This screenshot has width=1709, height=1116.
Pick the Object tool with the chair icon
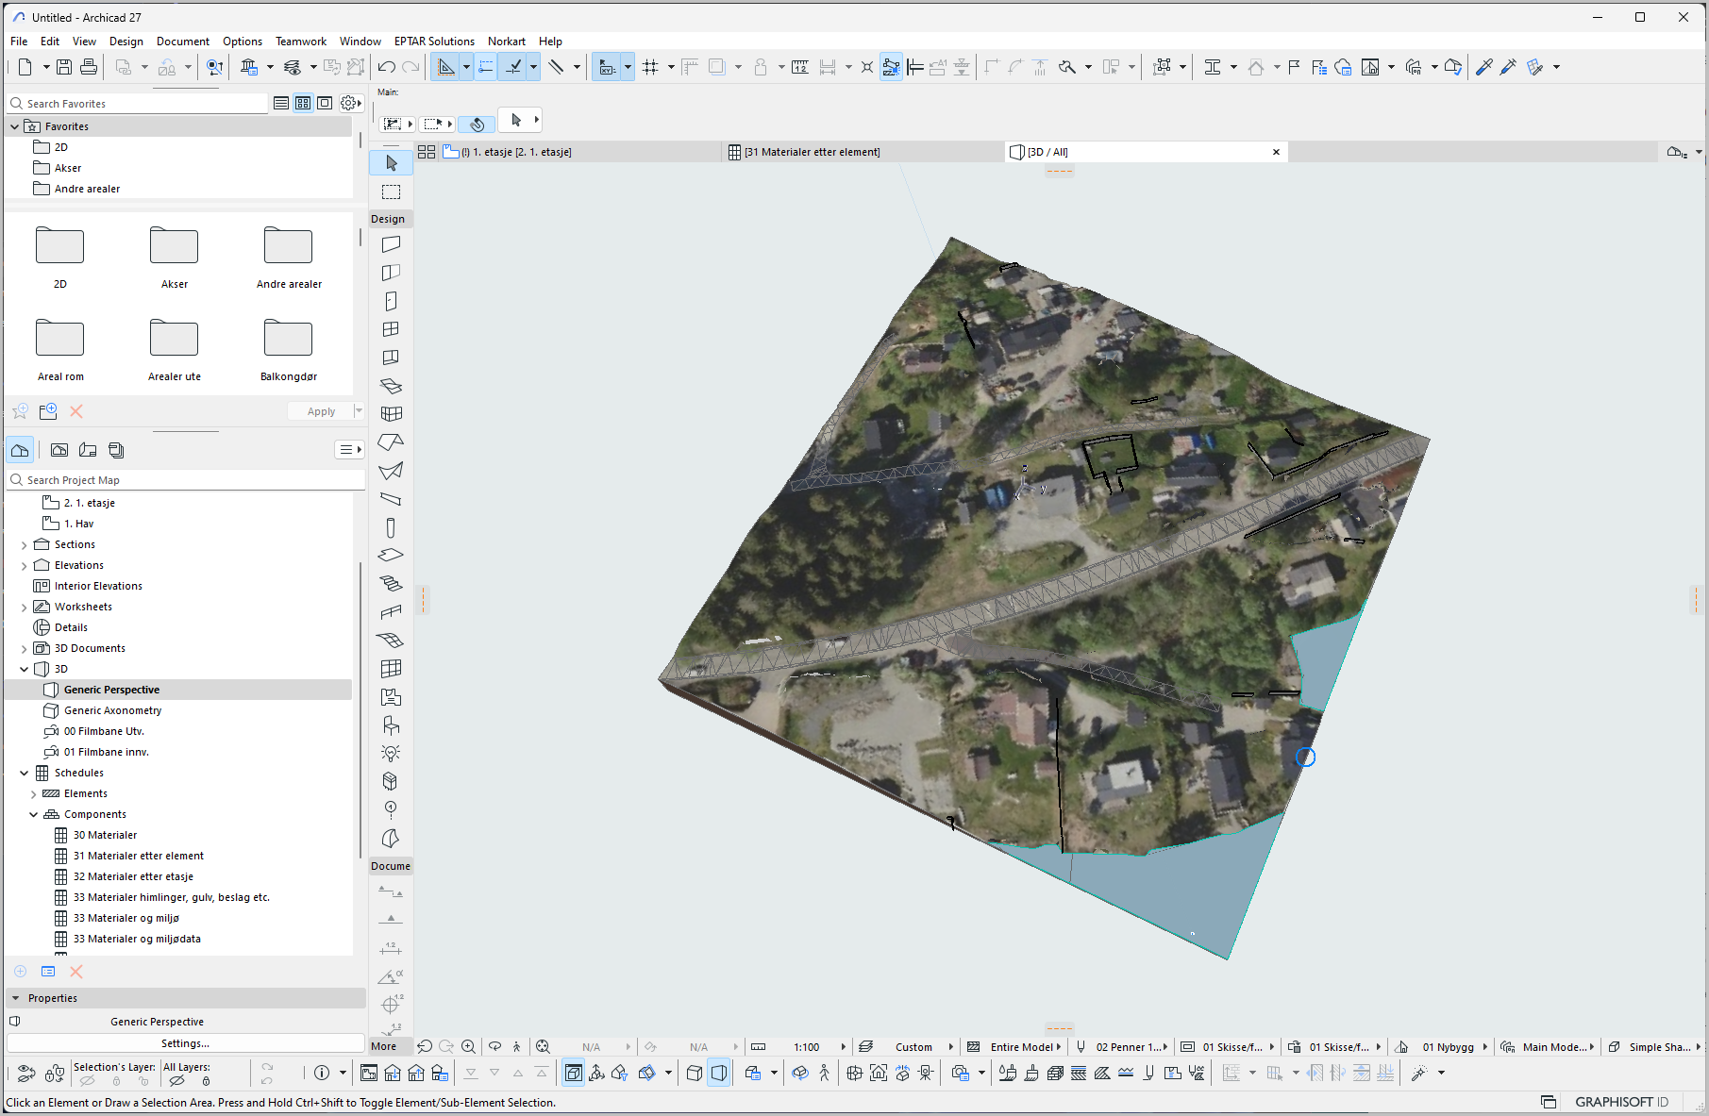[391, 725]
